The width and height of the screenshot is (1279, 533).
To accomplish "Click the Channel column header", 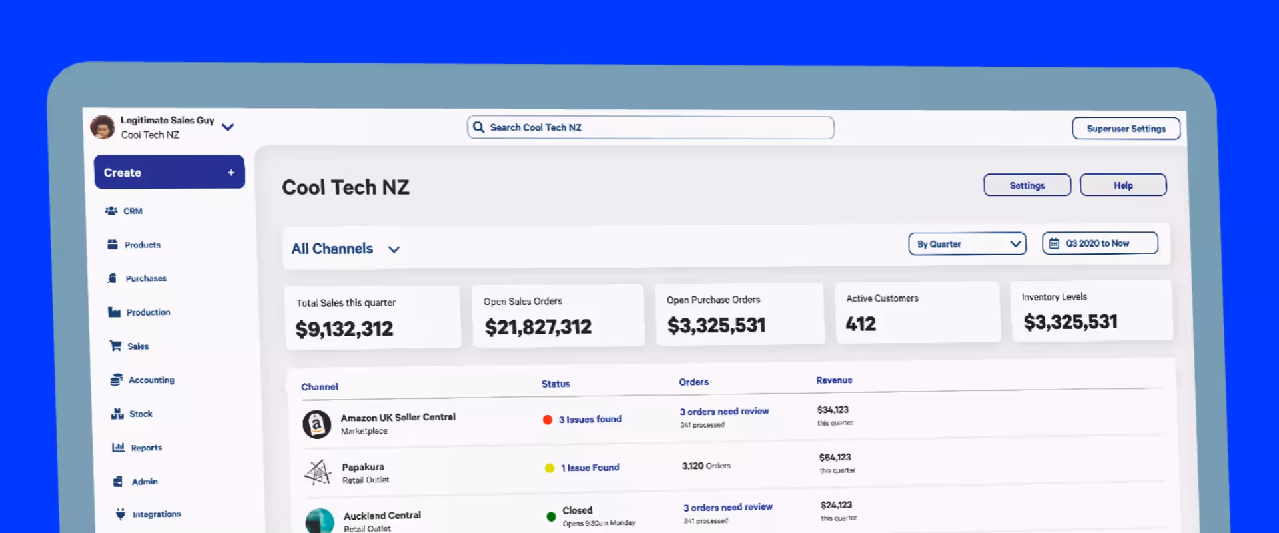I will coord(320,387).
